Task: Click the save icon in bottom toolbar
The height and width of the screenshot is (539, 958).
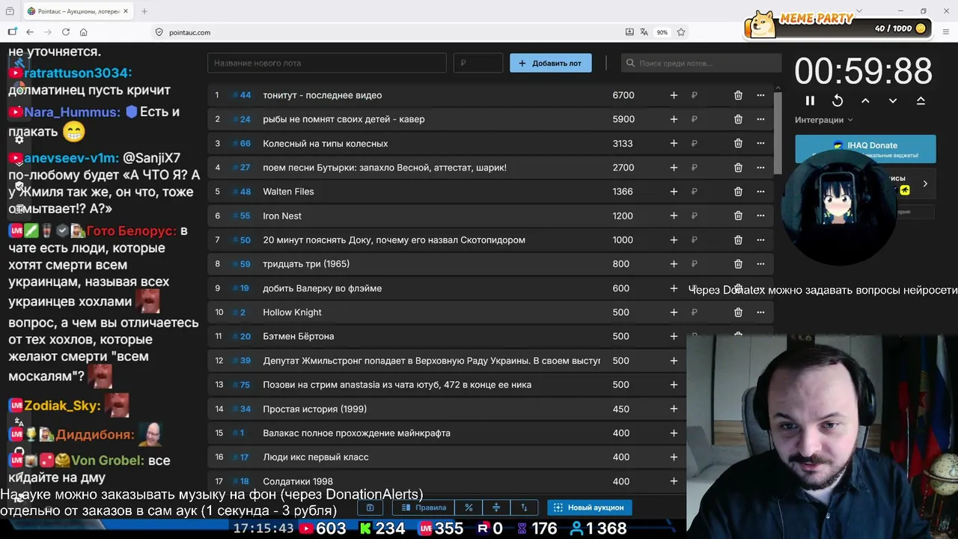Action: pyautogui.click(x=370, y=508)
